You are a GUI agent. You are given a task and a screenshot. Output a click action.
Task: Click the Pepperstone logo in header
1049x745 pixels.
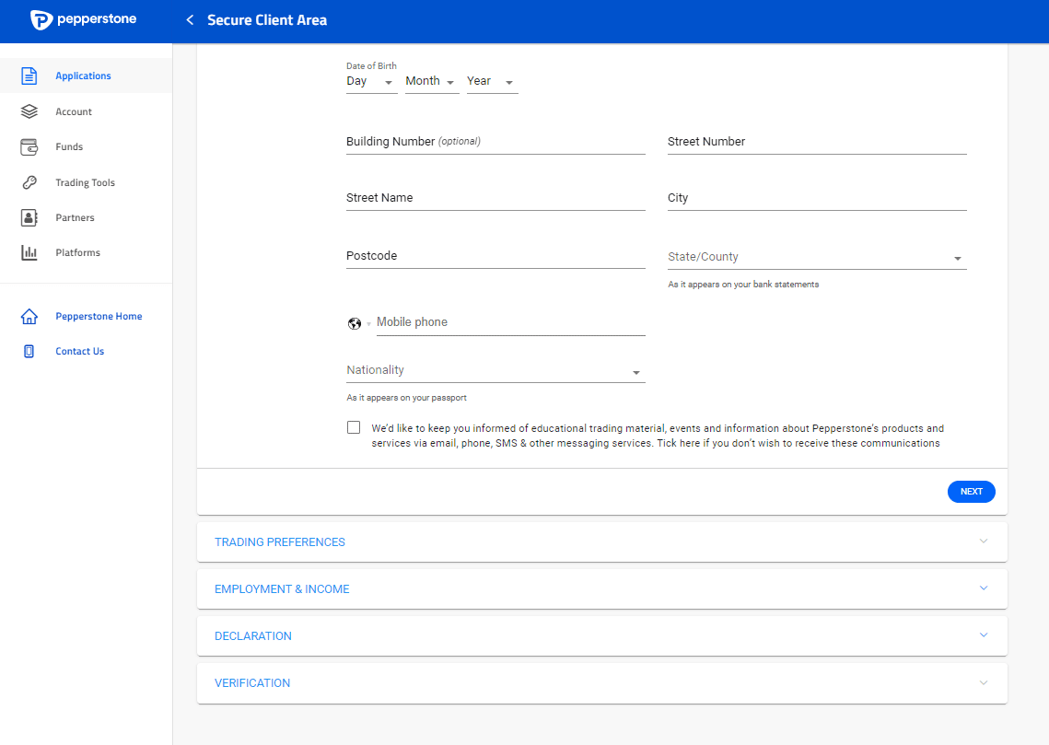83,19
